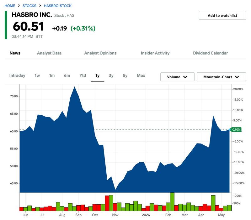The image size is (251, 220).
Task: Open the Dividend Calendar tab
Action: [210, 53]
